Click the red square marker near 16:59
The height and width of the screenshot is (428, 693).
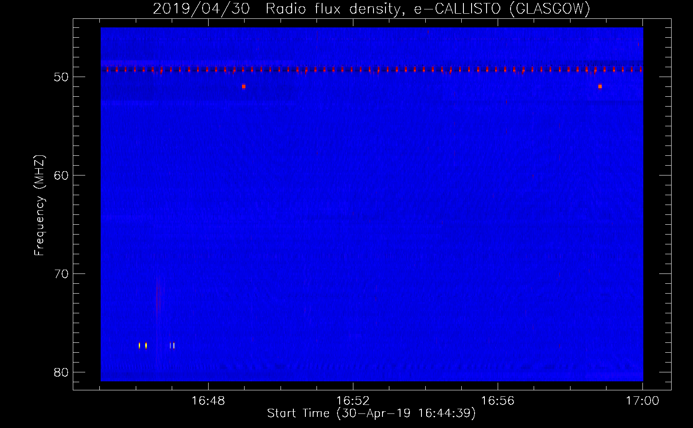(600, 86)
